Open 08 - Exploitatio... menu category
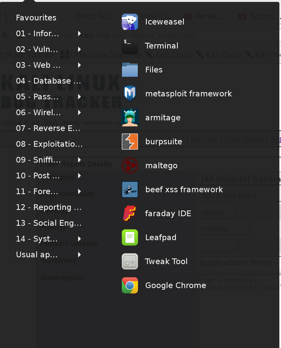Viewport: 281px width, 348px height. coord(49,144)
